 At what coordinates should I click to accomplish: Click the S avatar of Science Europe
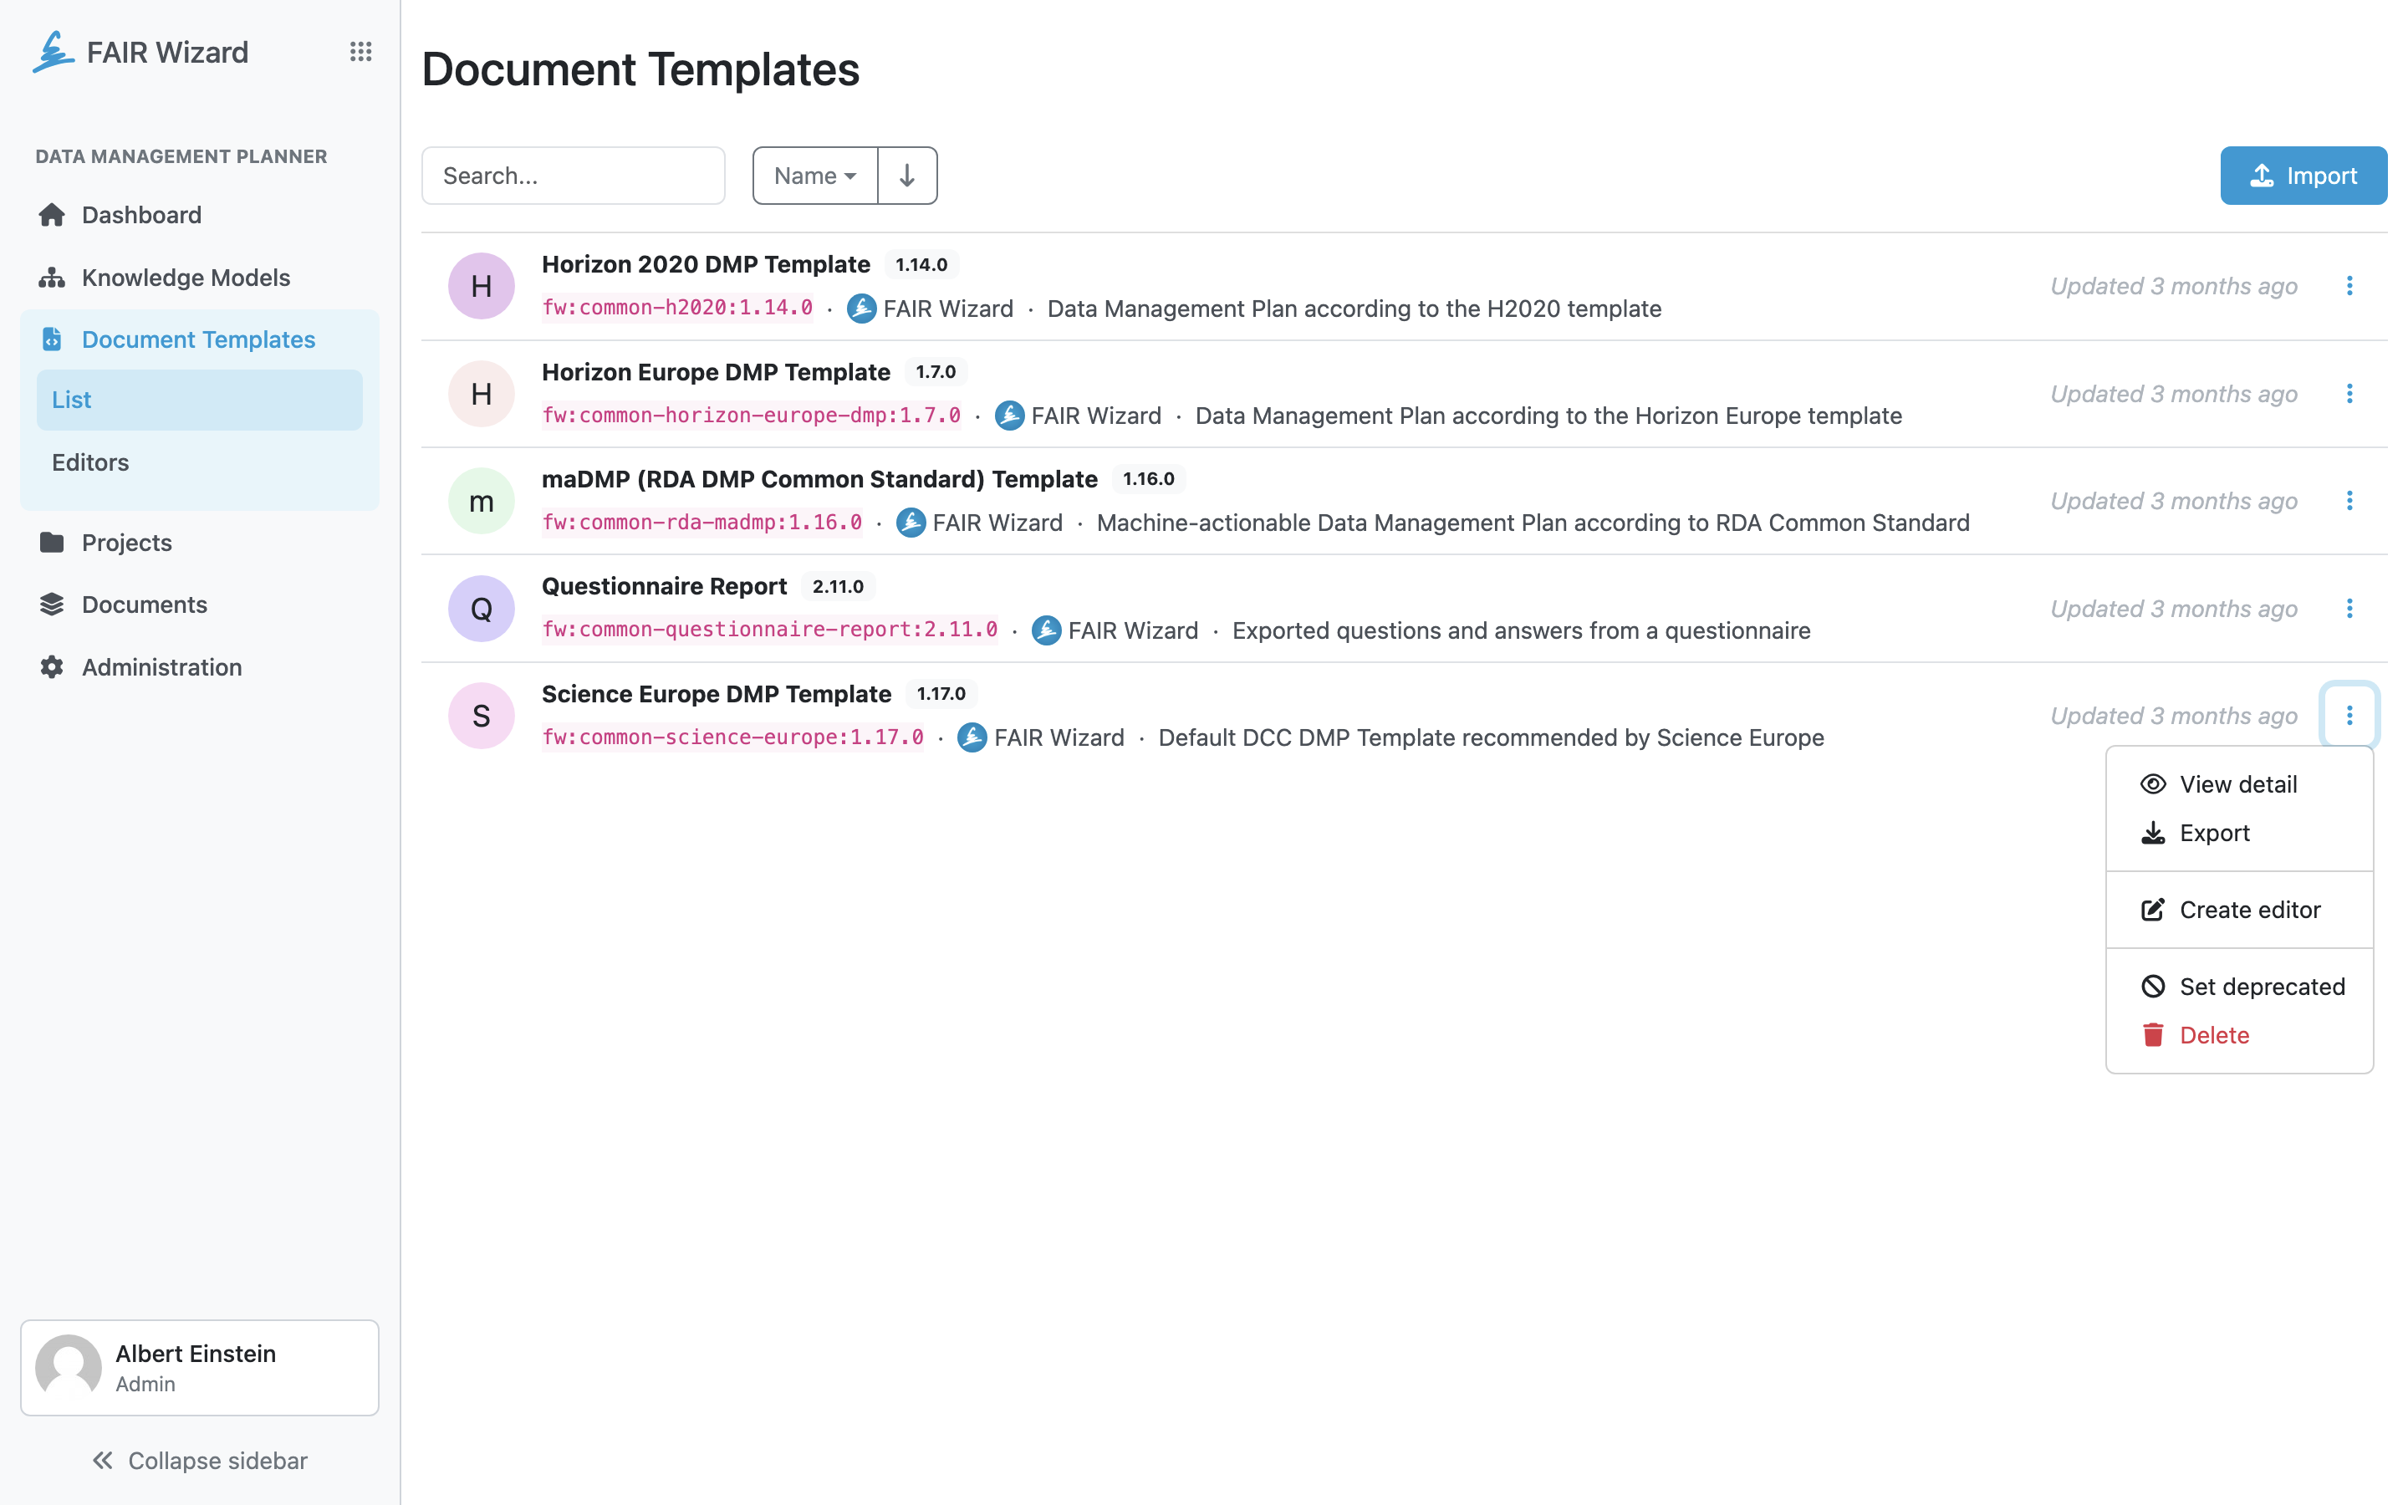pyautogui.click(x=481, y=716)
